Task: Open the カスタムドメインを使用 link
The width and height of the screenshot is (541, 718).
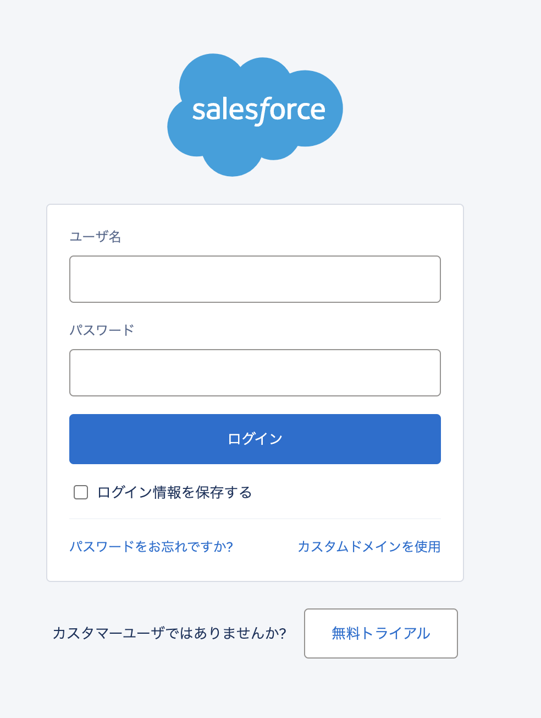Action: click(x=369, y=547)
